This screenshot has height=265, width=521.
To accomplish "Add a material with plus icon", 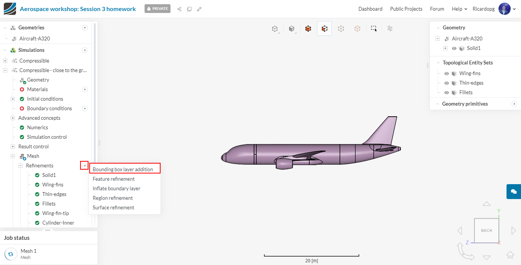I will tap(85, 89).
